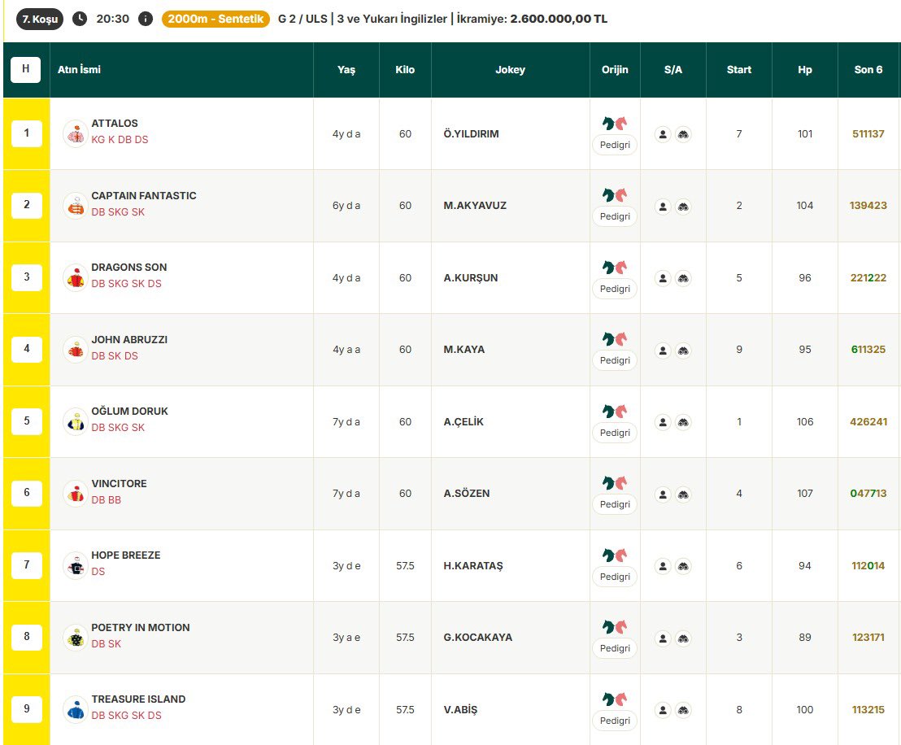The width and height of the screenshot is (901, 745).
Task: Select the 7. Koşu race badge
Action: (x=40, y=19)
